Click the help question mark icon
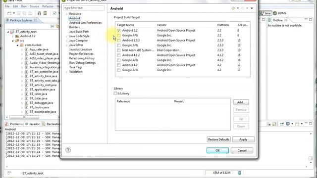The width and height of the screenshot is (317, 178). coord(68,150)
